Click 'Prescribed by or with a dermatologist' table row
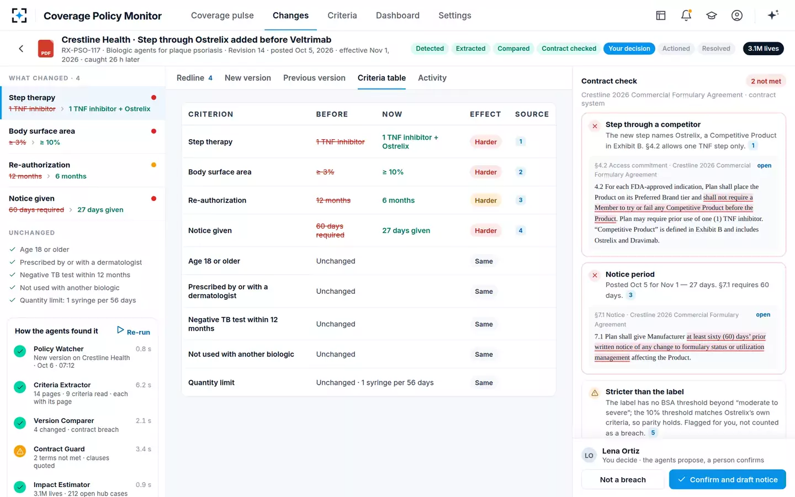This screenshot has height=497, width=795. [369, 291]
